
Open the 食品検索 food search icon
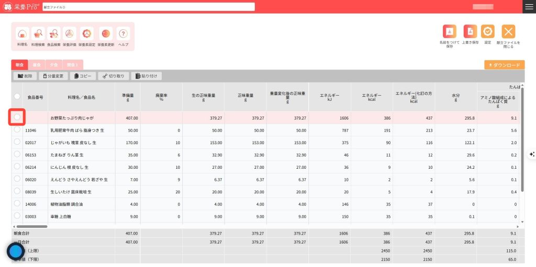click(x=53, y=34)
